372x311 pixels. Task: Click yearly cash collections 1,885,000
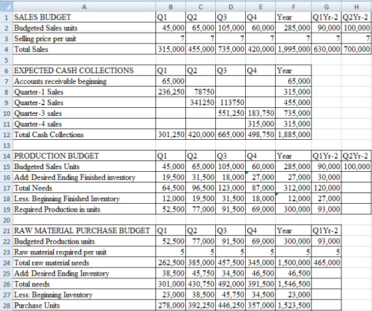click(293, 135)
